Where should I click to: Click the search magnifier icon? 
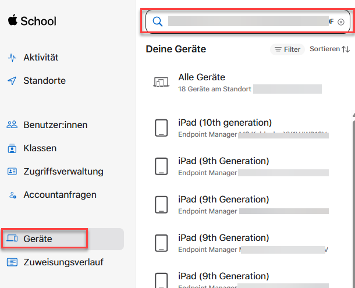coord(158,22)
